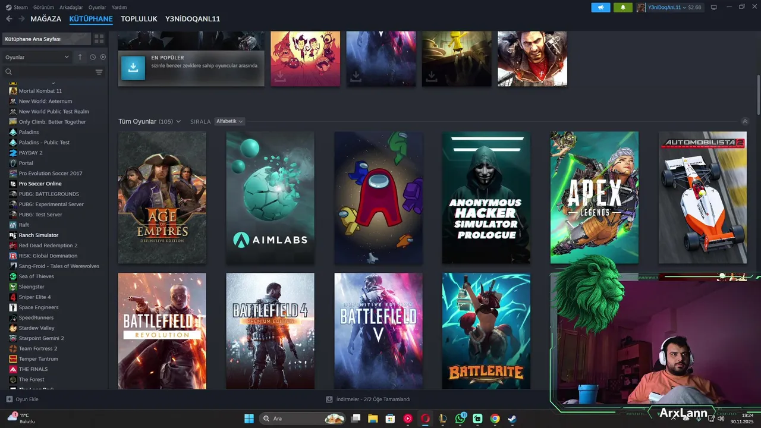Open the Aimlabs game cover
The image size is (761, 428).
271,197
